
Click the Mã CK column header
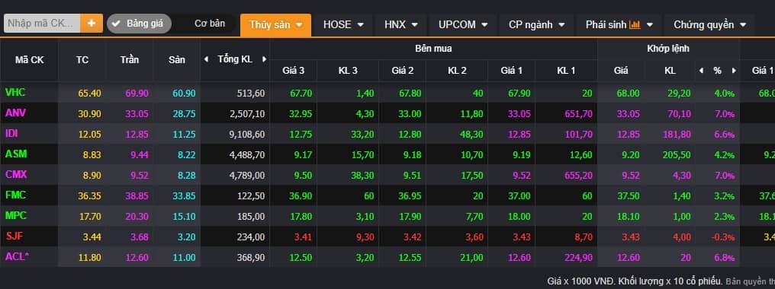click(29, 60)
